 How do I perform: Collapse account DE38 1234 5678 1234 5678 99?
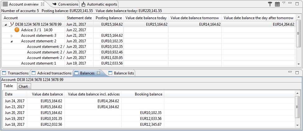pyautogui.click(x=5, y=24)
